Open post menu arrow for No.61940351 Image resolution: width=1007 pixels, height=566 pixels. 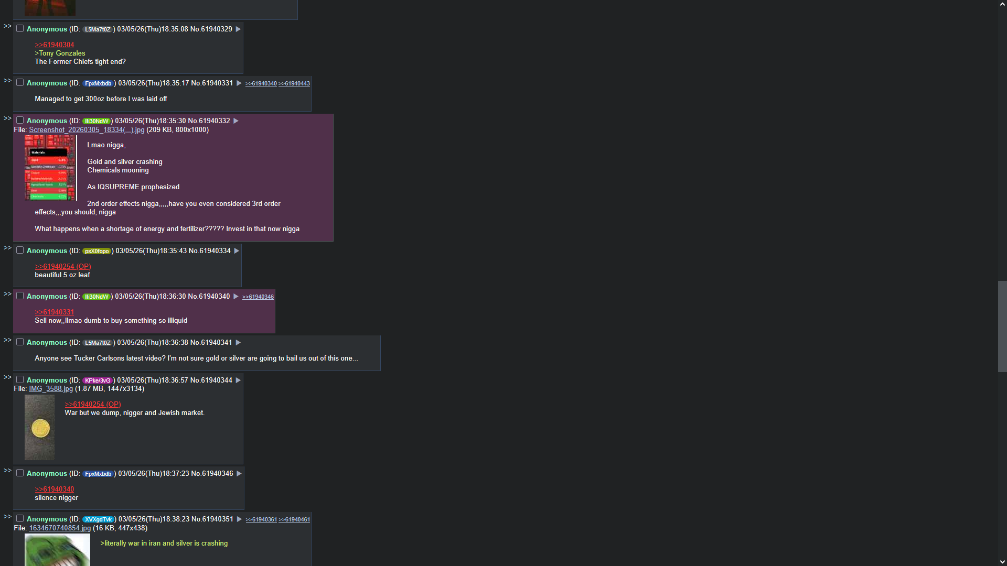coord(239,519)
